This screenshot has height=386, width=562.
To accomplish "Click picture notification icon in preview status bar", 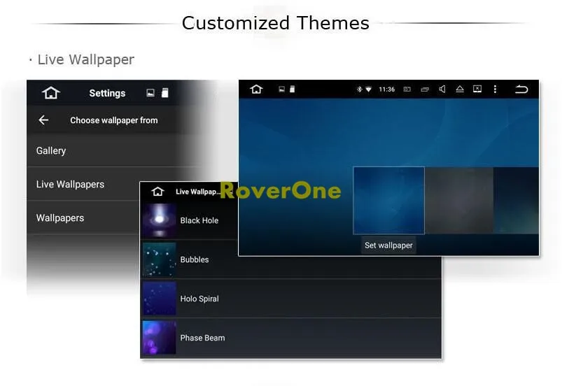I will pos(282,90).
